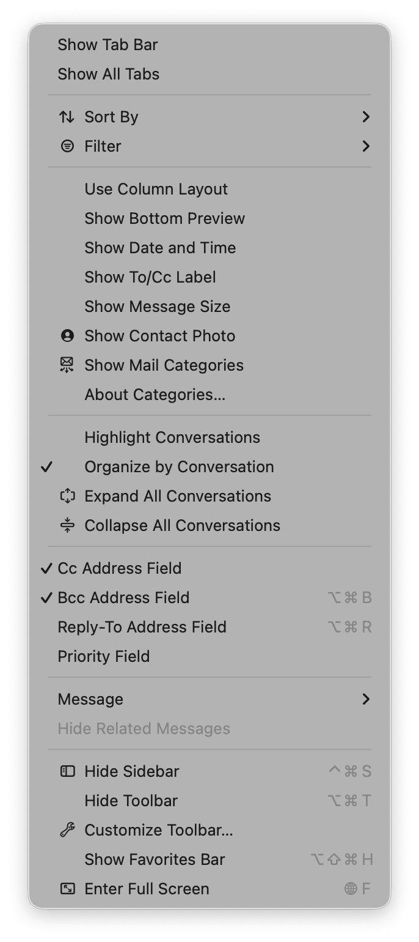Click the Enter Full Screen icon
This screenshot has width=419, height=942.
pyautogui.click(x=67, y=888)
